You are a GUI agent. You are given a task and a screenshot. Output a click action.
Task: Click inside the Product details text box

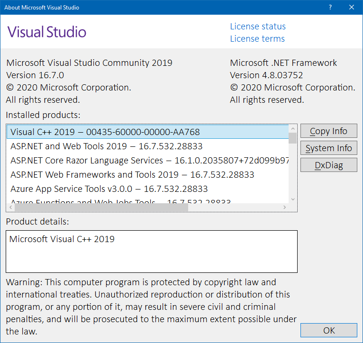click(x=152, y=252)
